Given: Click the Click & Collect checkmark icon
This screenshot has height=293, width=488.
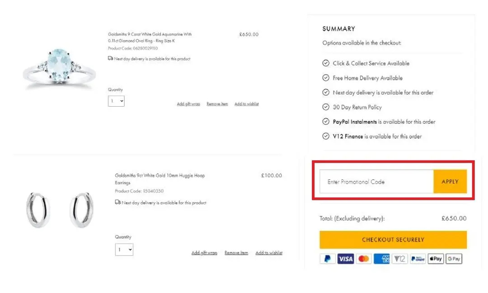Looking at the screenshot, I should tap(326, 63).
